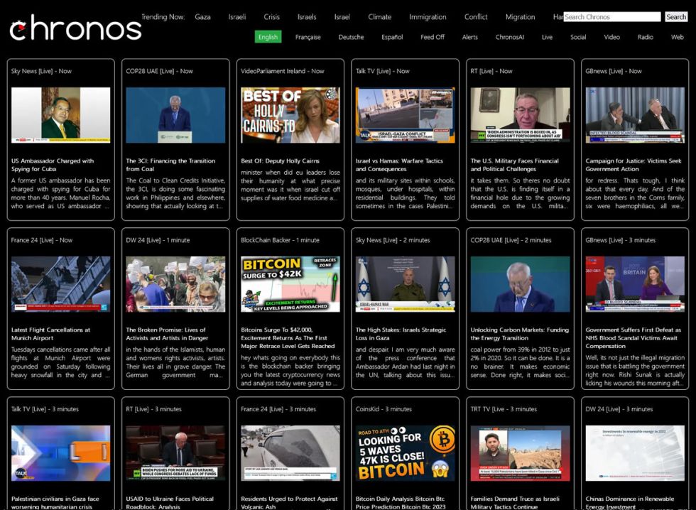This screenshot has width=696, height=510.
Task: Open DW 24 Broken Promise activists thumbnail
Action: click(x=175, y=284)
